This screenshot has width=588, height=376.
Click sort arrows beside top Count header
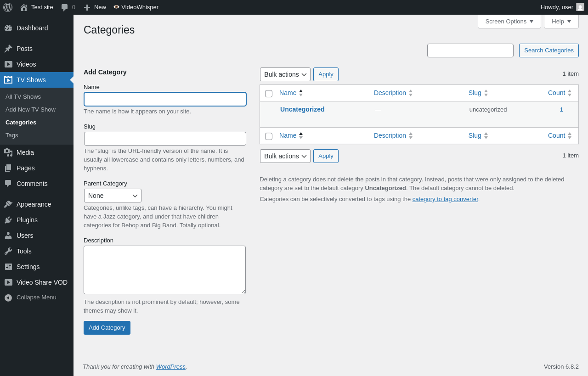coord(570,93)
